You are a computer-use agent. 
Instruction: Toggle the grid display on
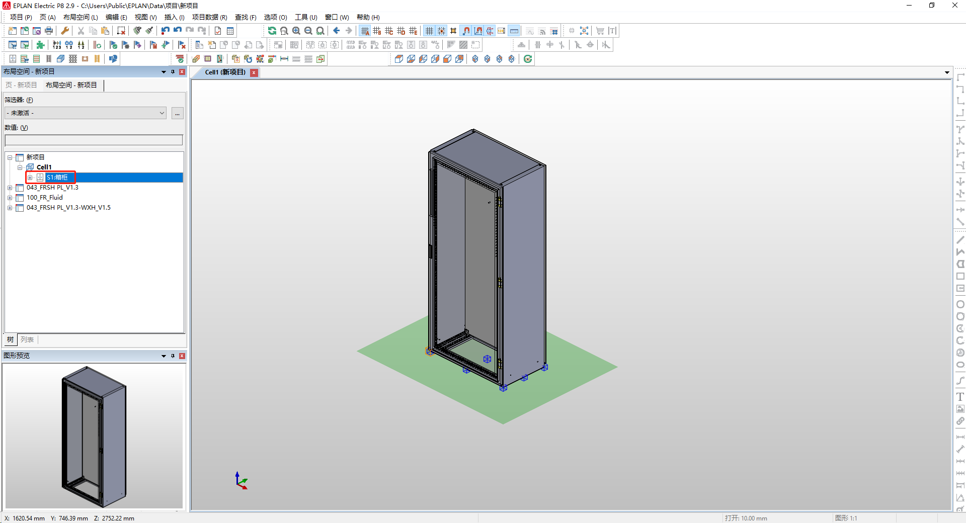pos(429,31)
